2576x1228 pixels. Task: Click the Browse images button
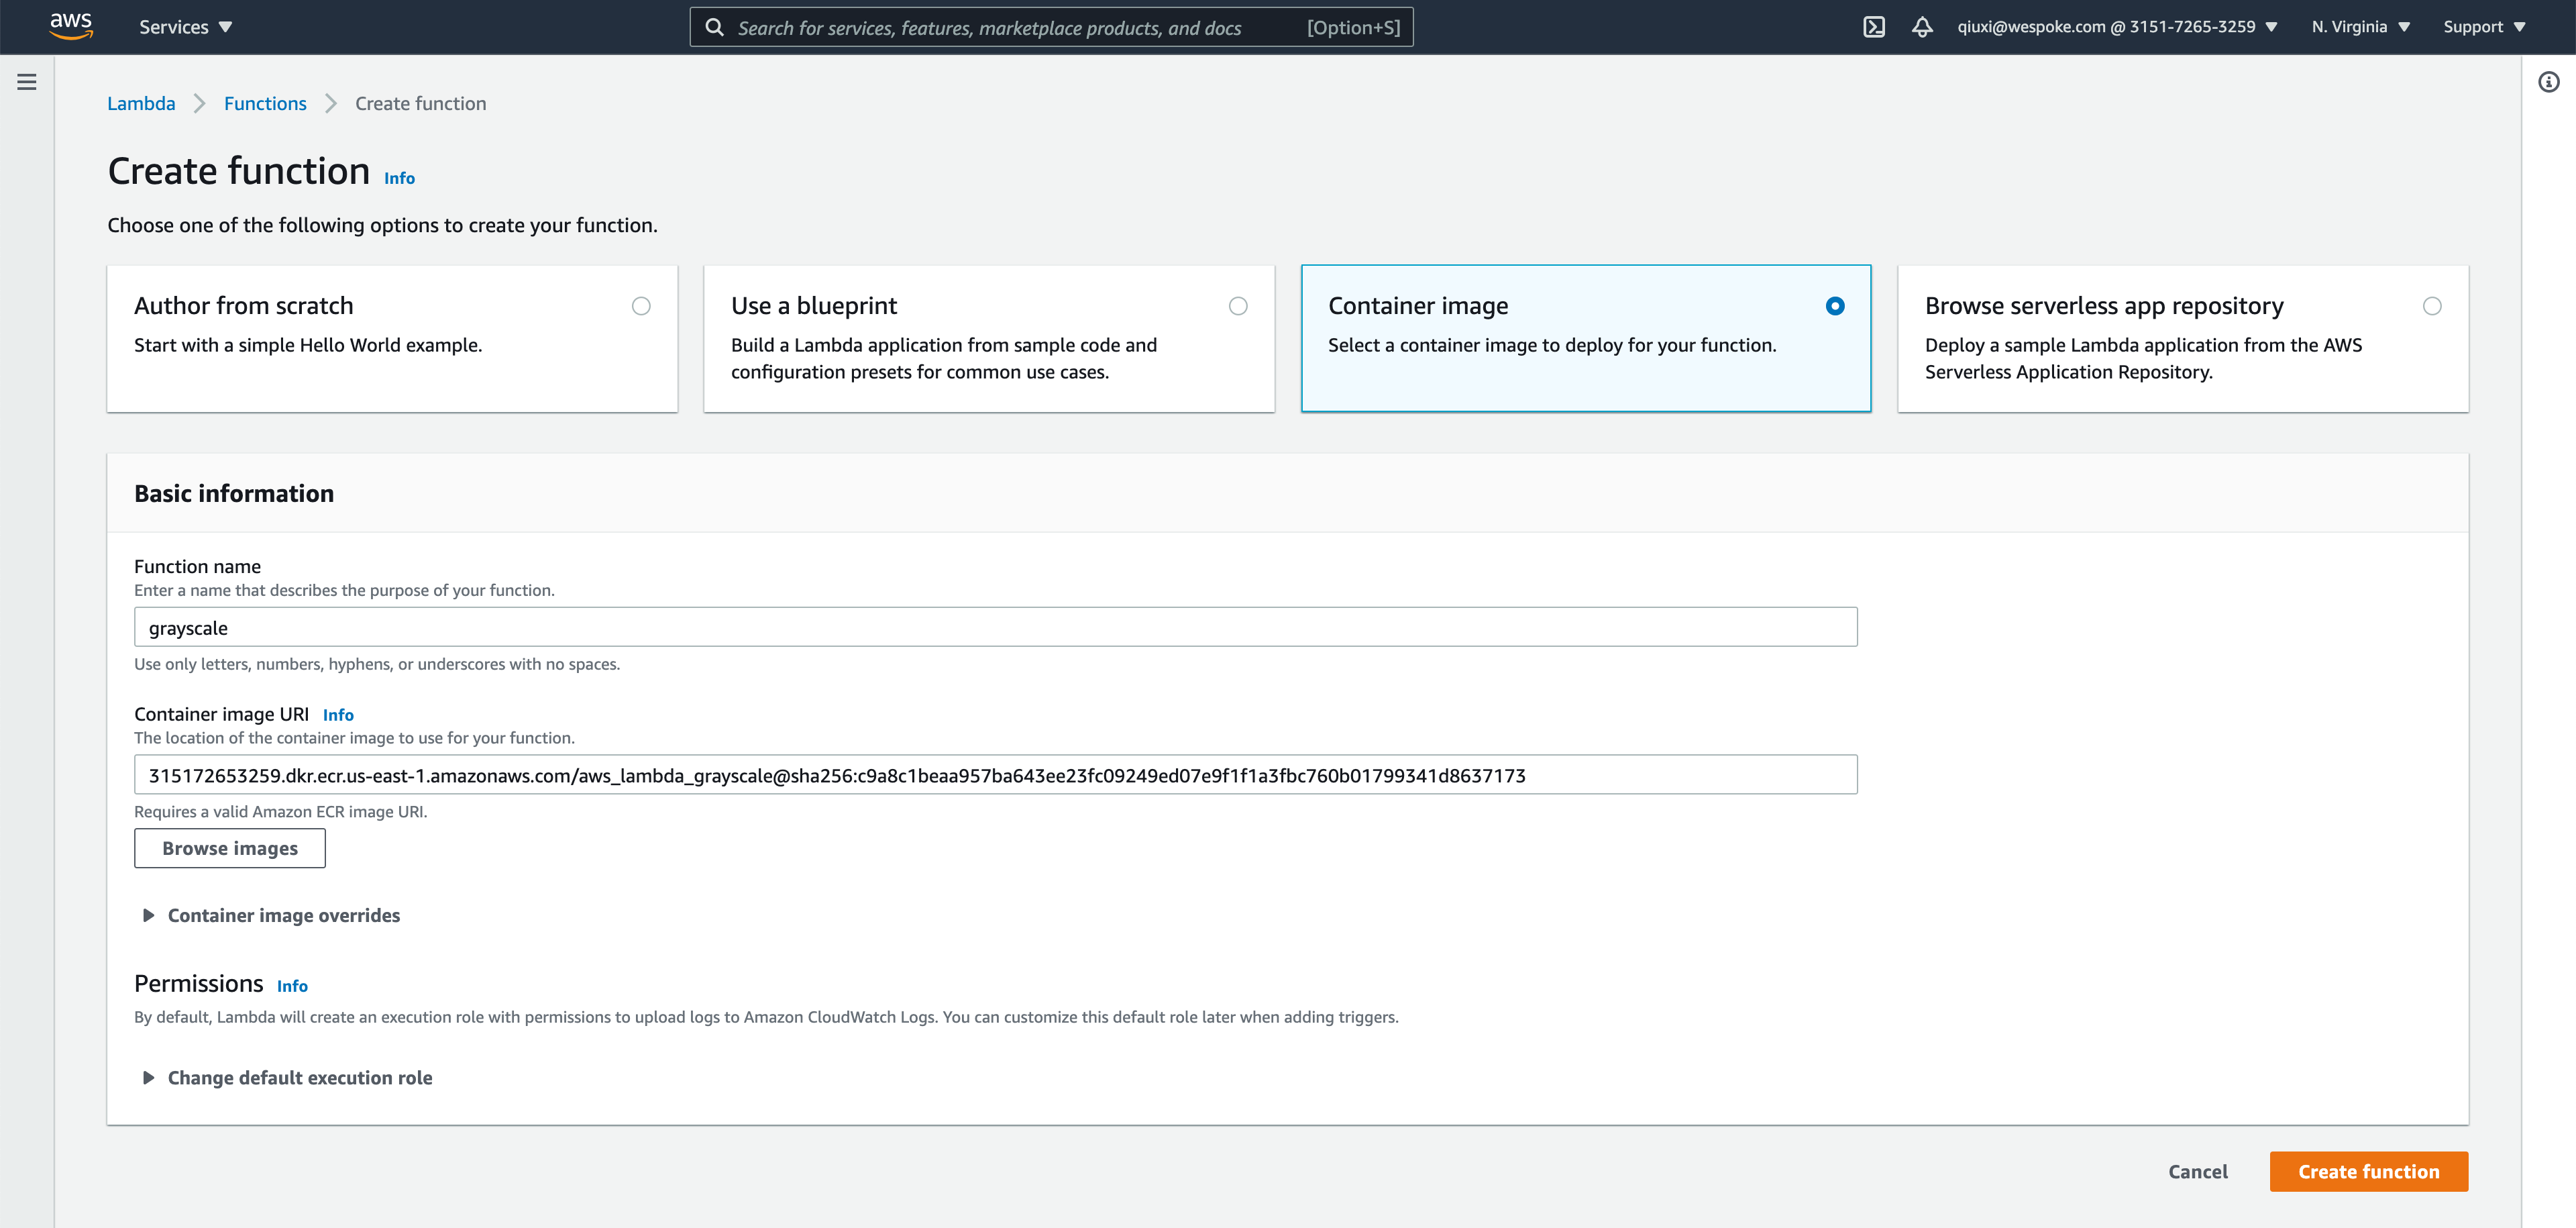pyautogui.click(x=230, y=848)
